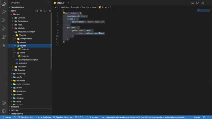This screenshot has width=212, height=119.
Task: Run the code with play icon
Action: (x=197, y=3)
